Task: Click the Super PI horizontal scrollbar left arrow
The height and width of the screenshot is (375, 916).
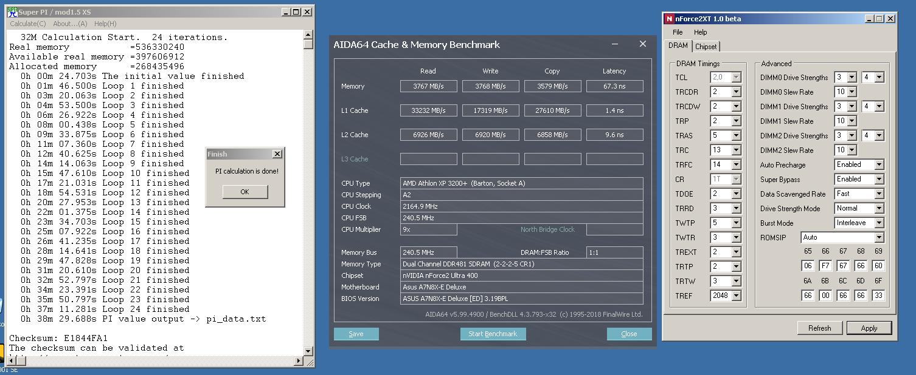Action: pyautogui.click(x=13, y=361)
